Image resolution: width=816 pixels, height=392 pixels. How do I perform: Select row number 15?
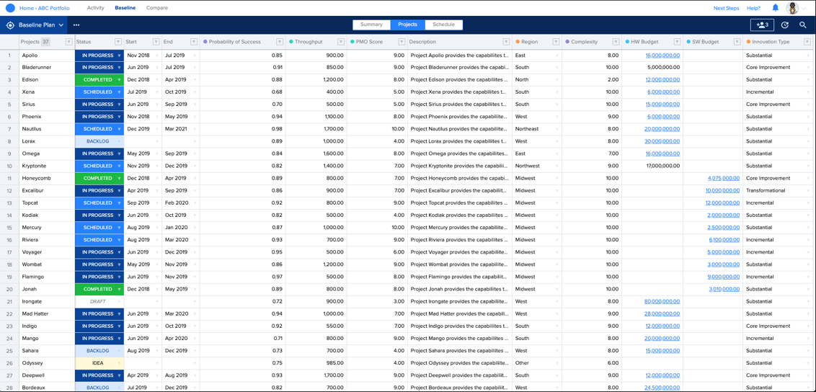pos(9,228)
